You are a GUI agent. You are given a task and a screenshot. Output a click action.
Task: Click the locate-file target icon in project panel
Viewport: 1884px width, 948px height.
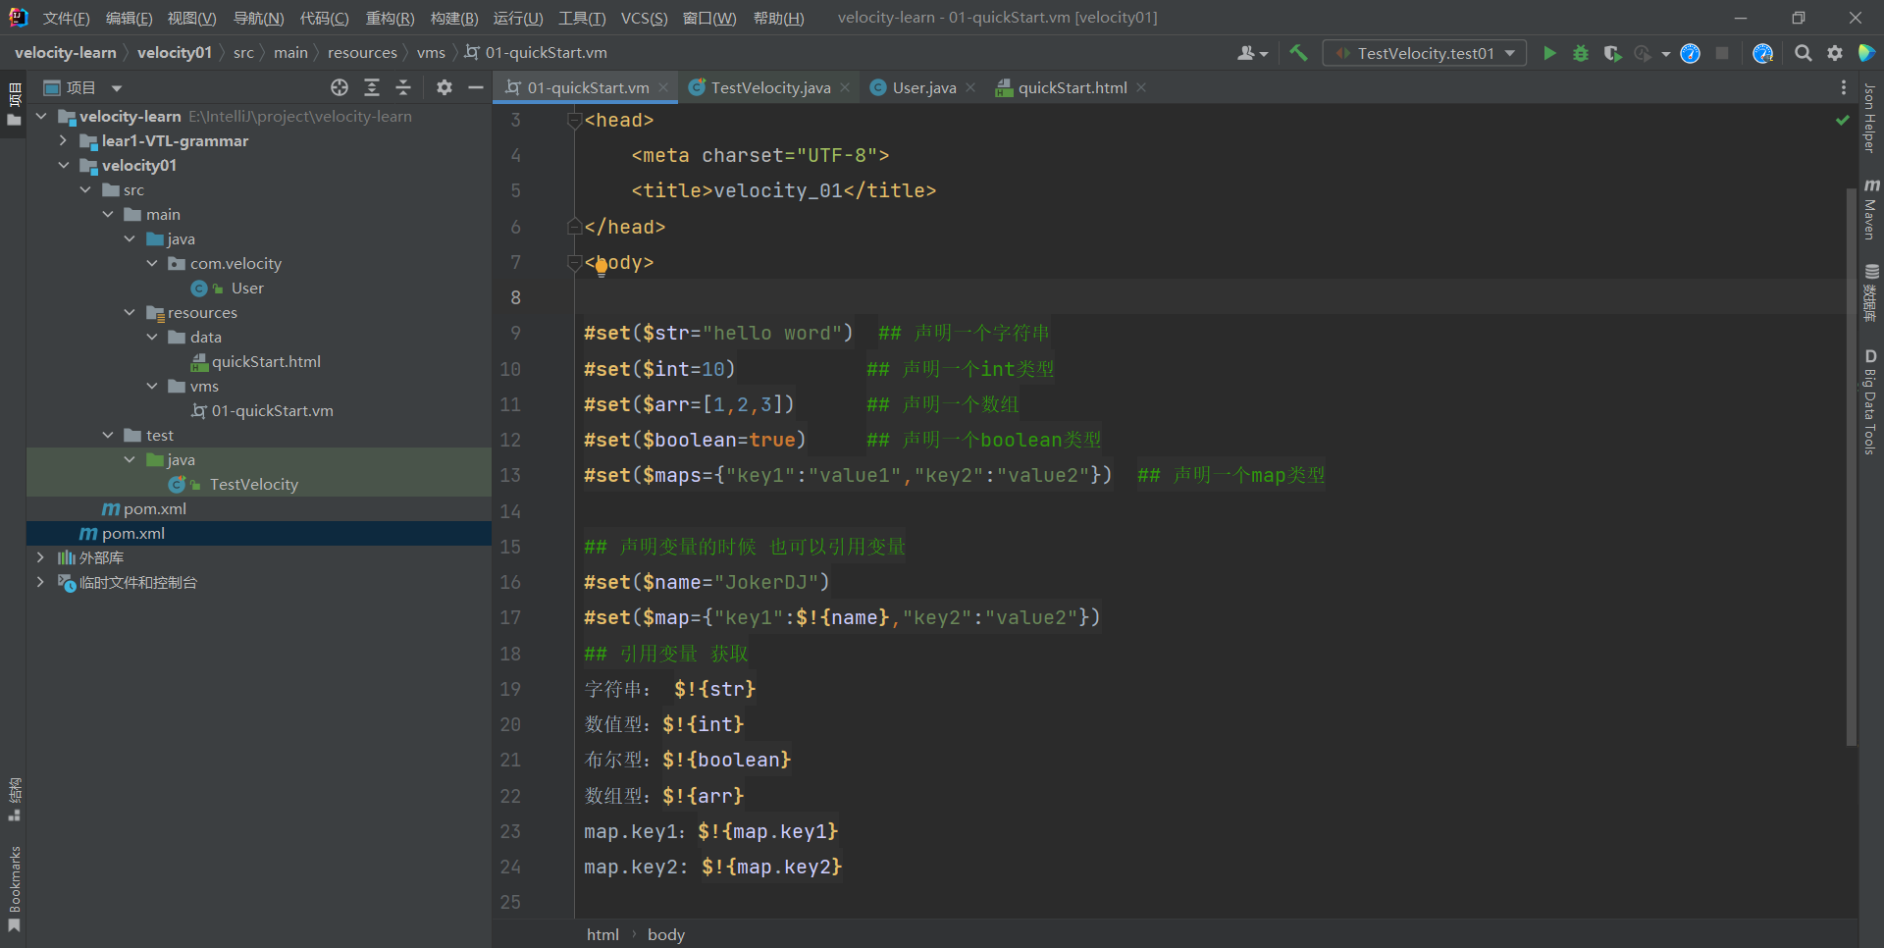[x=340, y=87]
